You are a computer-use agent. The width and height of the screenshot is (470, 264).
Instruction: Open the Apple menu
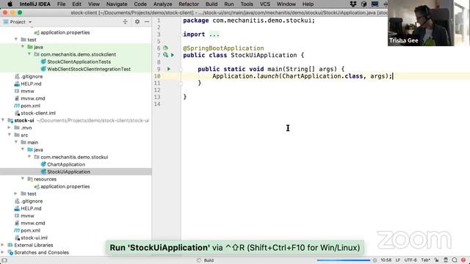tap(10, 4)
